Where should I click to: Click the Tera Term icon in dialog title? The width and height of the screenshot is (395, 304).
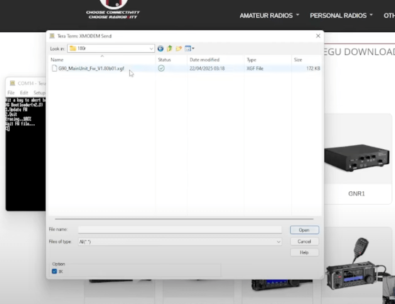click(x=52, y=36)
